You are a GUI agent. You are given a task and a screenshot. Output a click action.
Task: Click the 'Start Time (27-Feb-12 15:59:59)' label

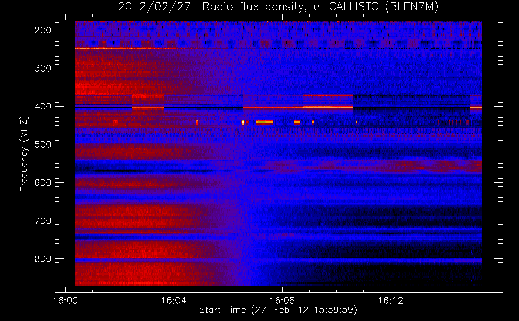[278, 310]
